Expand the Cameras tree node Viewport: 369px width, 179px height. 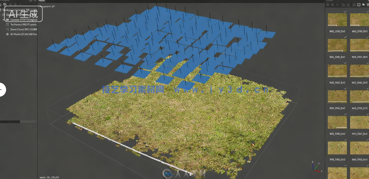4,20
